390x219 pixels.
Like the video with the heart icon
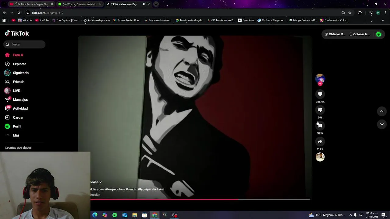point(320,94)
